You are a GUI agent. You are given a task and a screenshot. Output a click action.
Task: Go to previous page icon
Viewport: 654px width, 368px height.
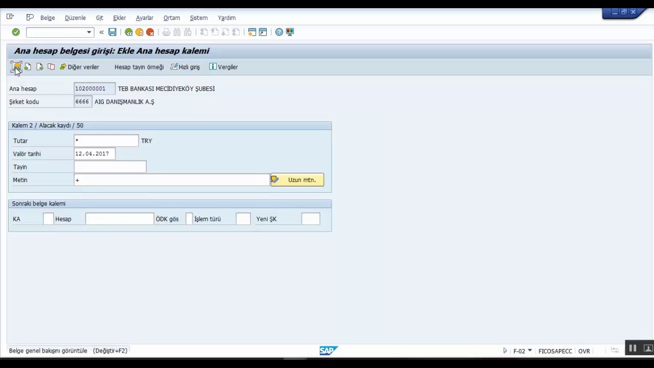click(215, 32)
